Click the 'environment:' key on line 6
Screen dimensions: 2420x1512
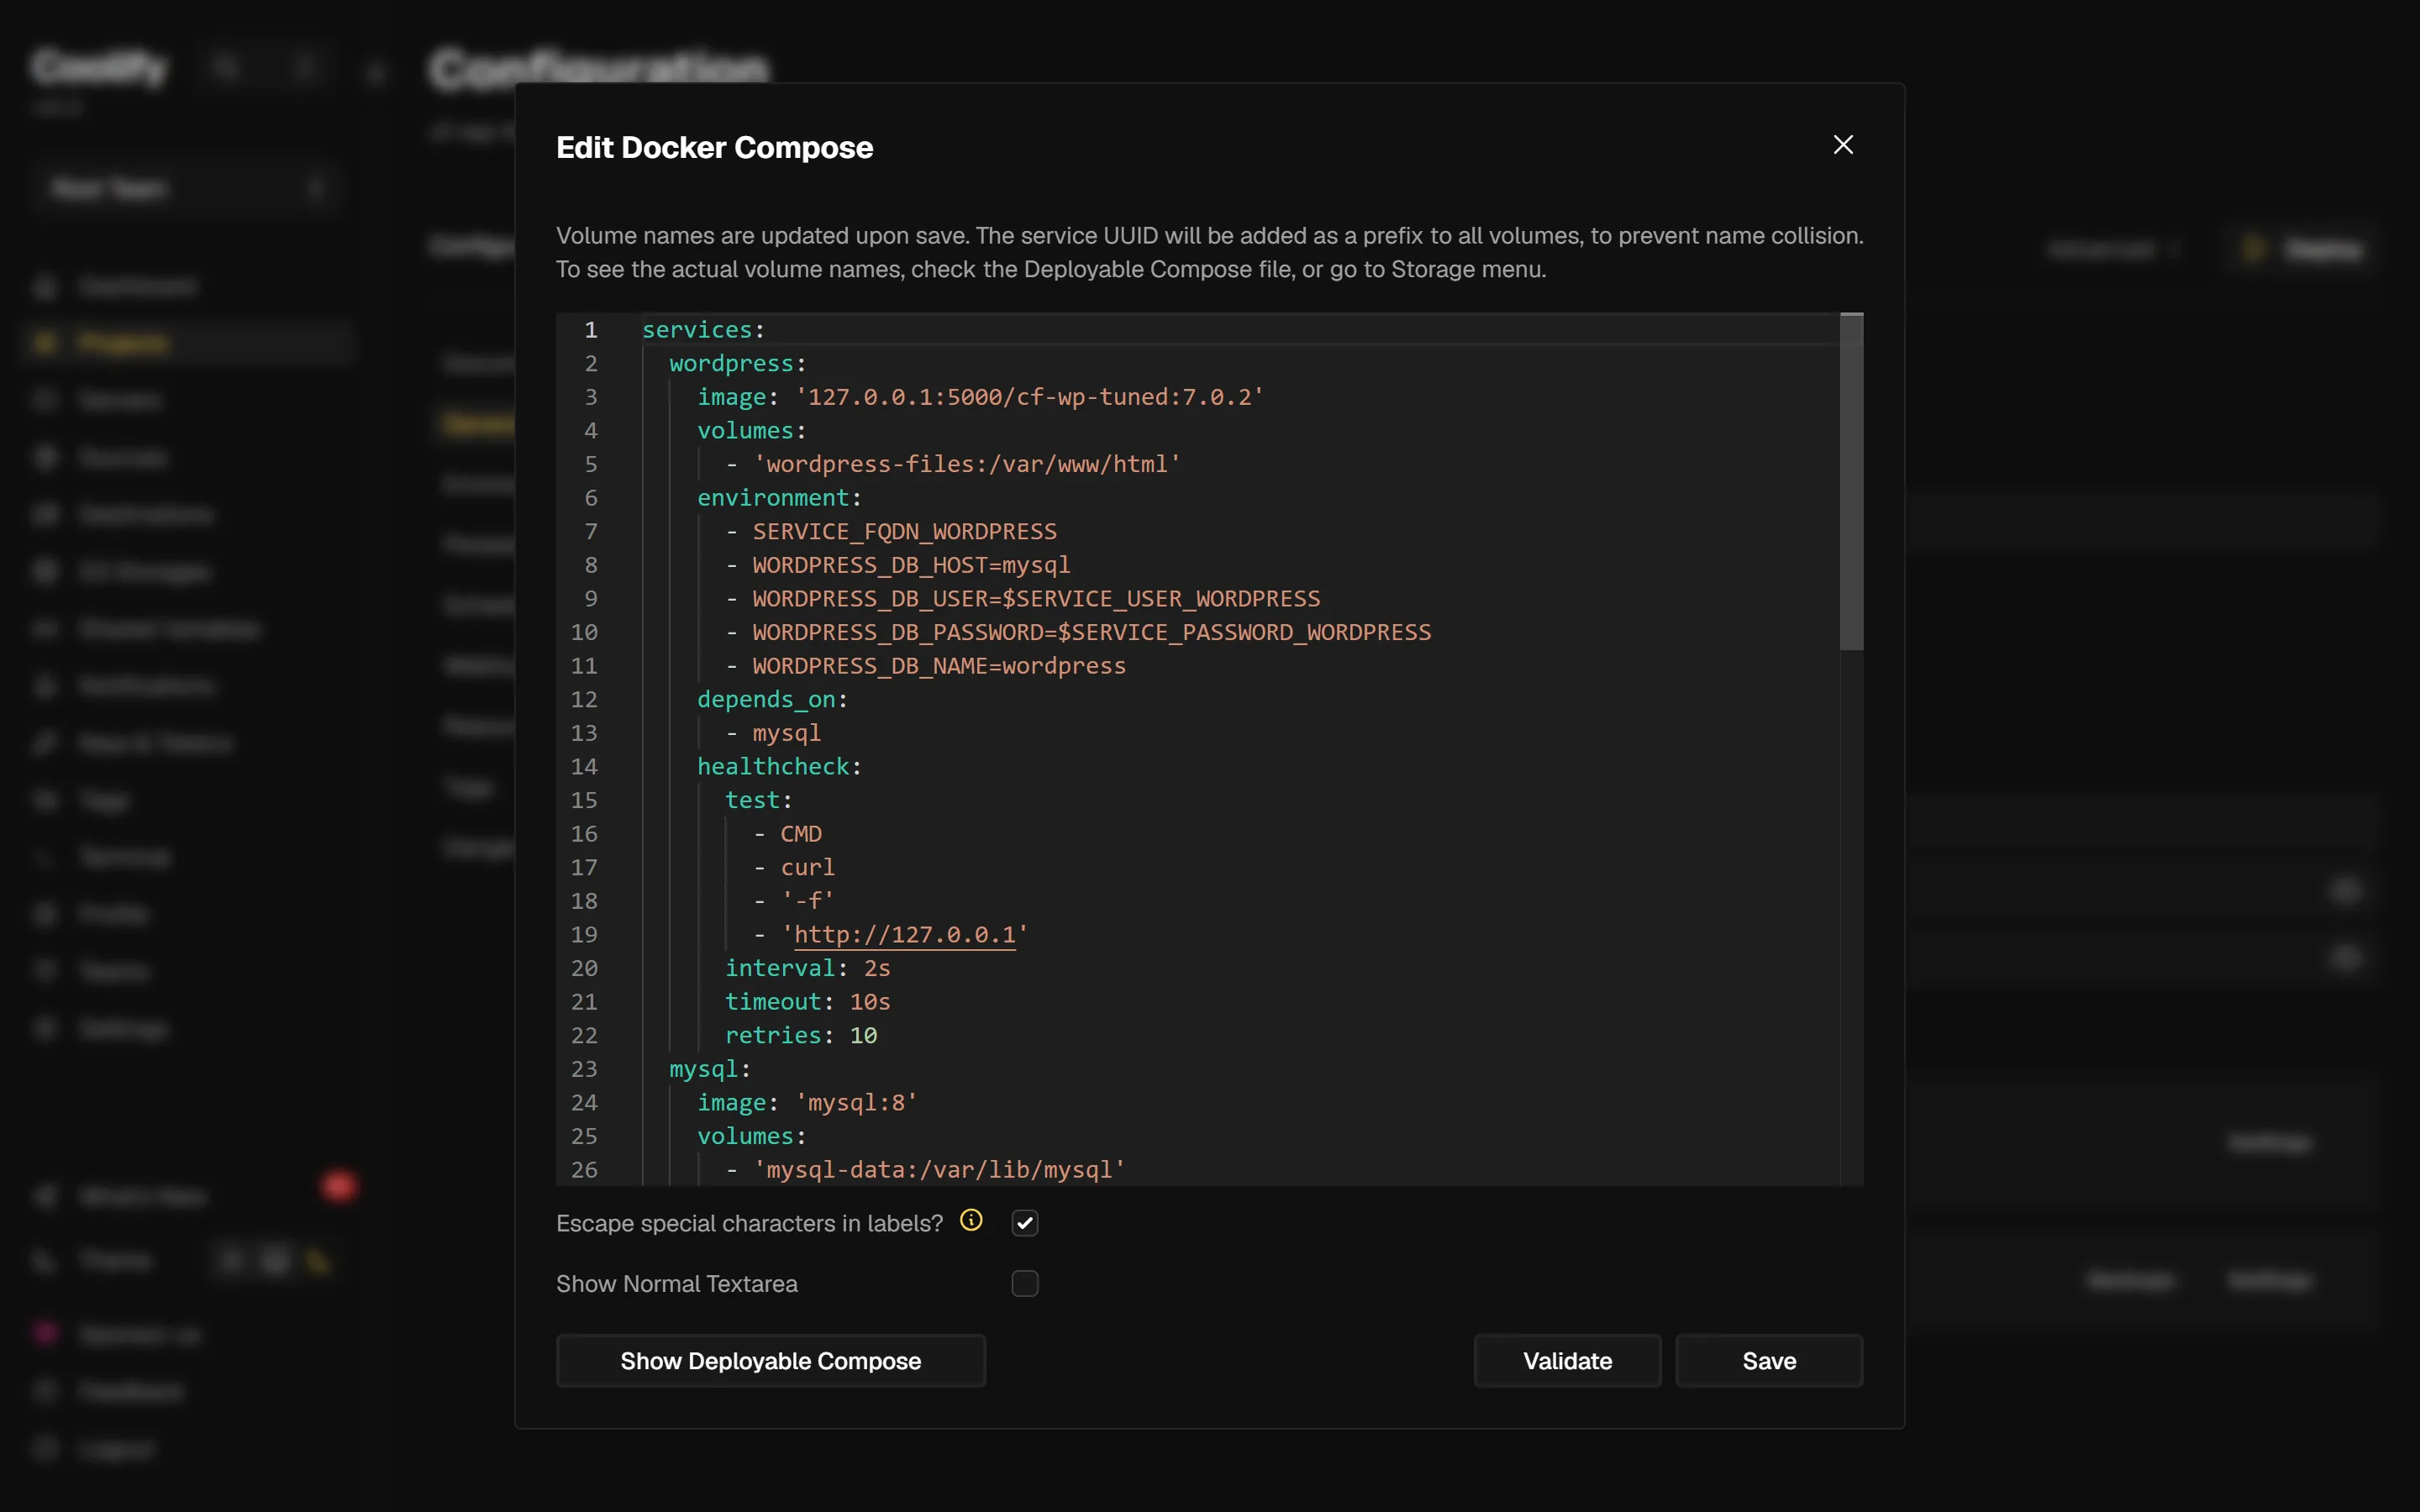tap(779, 498)
